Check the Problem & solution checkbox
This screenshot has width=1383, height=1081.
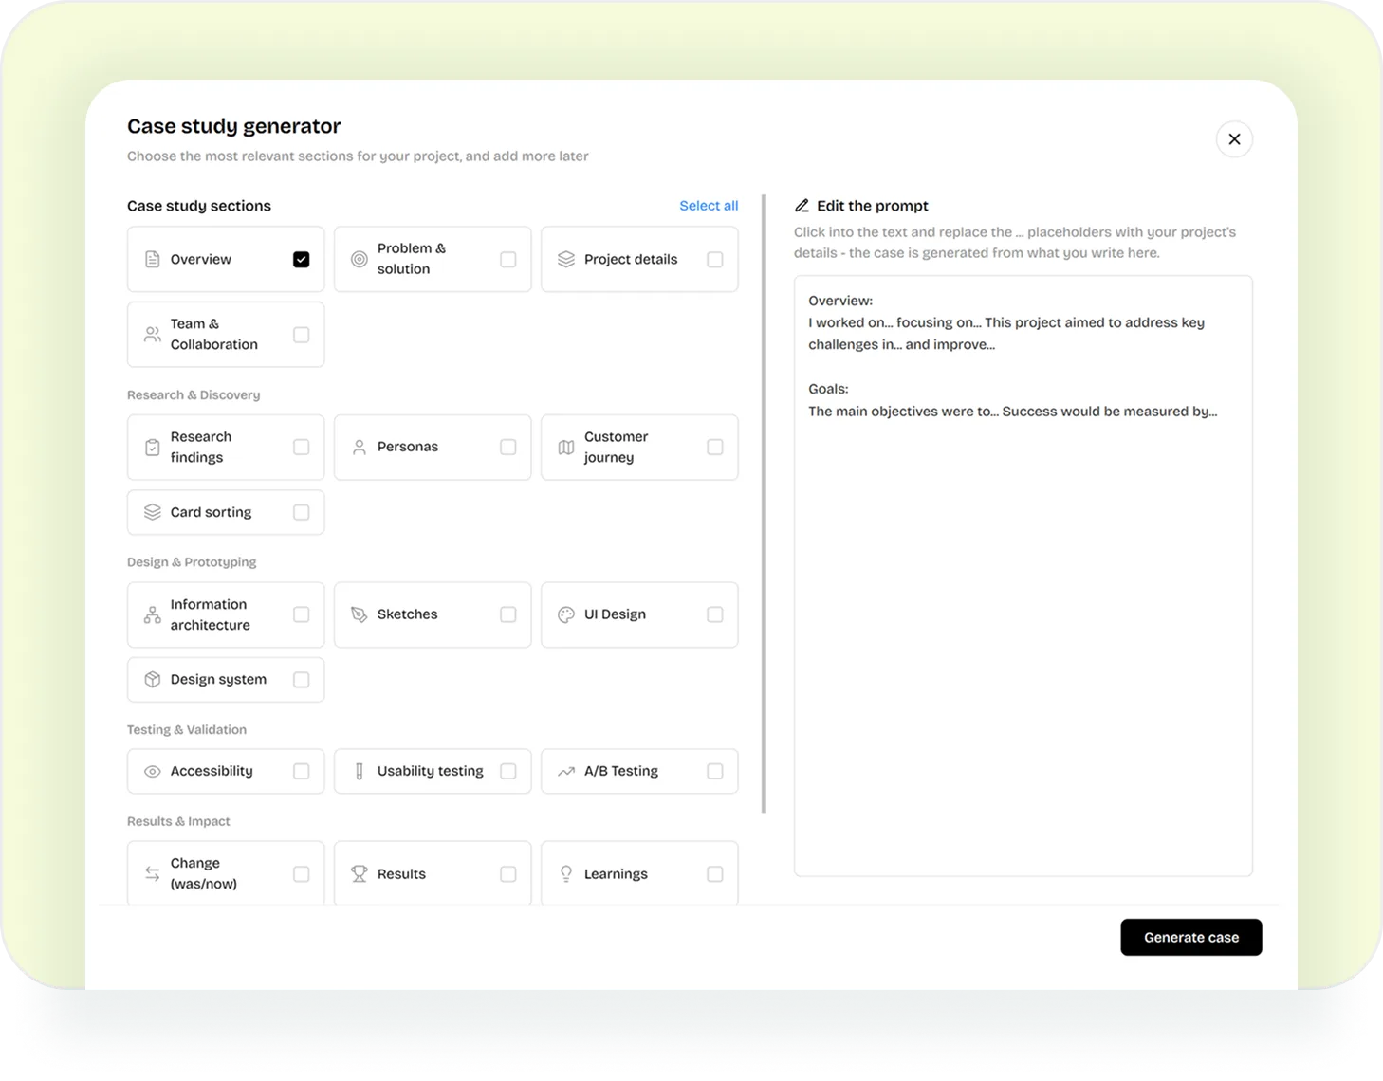[508, 259]
